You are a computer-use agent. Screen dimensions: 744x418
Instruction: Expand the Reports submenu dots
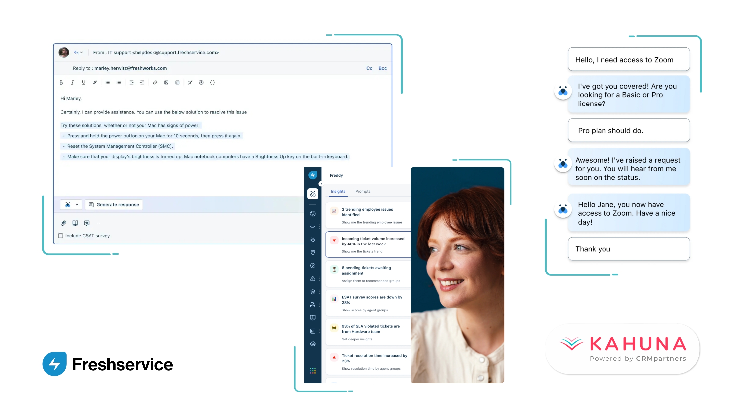(x=320, y=331)
